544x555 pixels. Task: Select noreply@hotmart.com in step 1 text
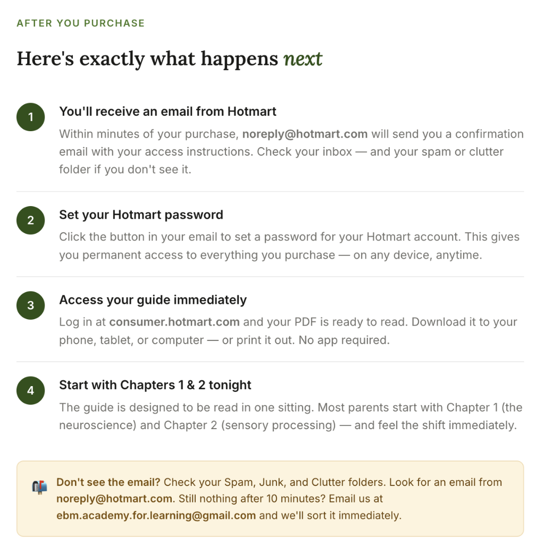[x=305, y=134]
